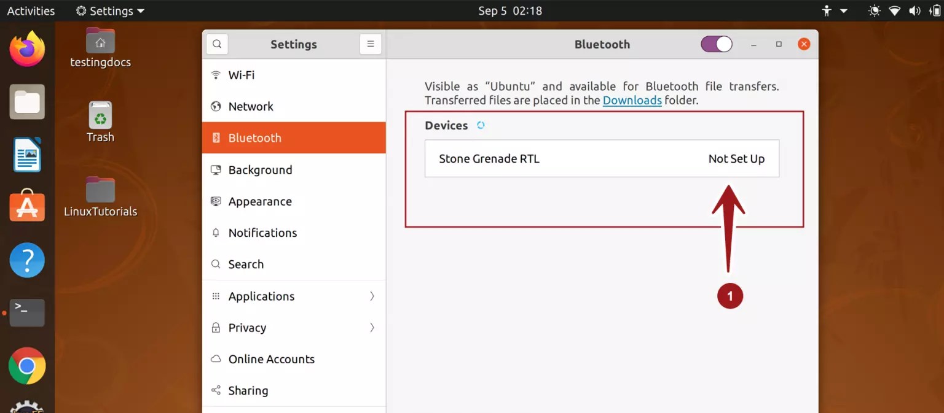This screenshot has width=944, height=413.
Task: Select Background in the sidebar
Action: point(260,170)
